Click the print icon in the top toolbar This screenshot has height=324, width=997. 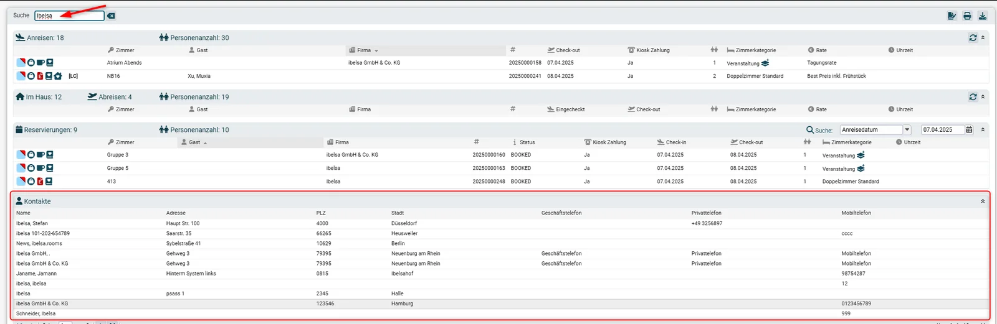point(967,16)
